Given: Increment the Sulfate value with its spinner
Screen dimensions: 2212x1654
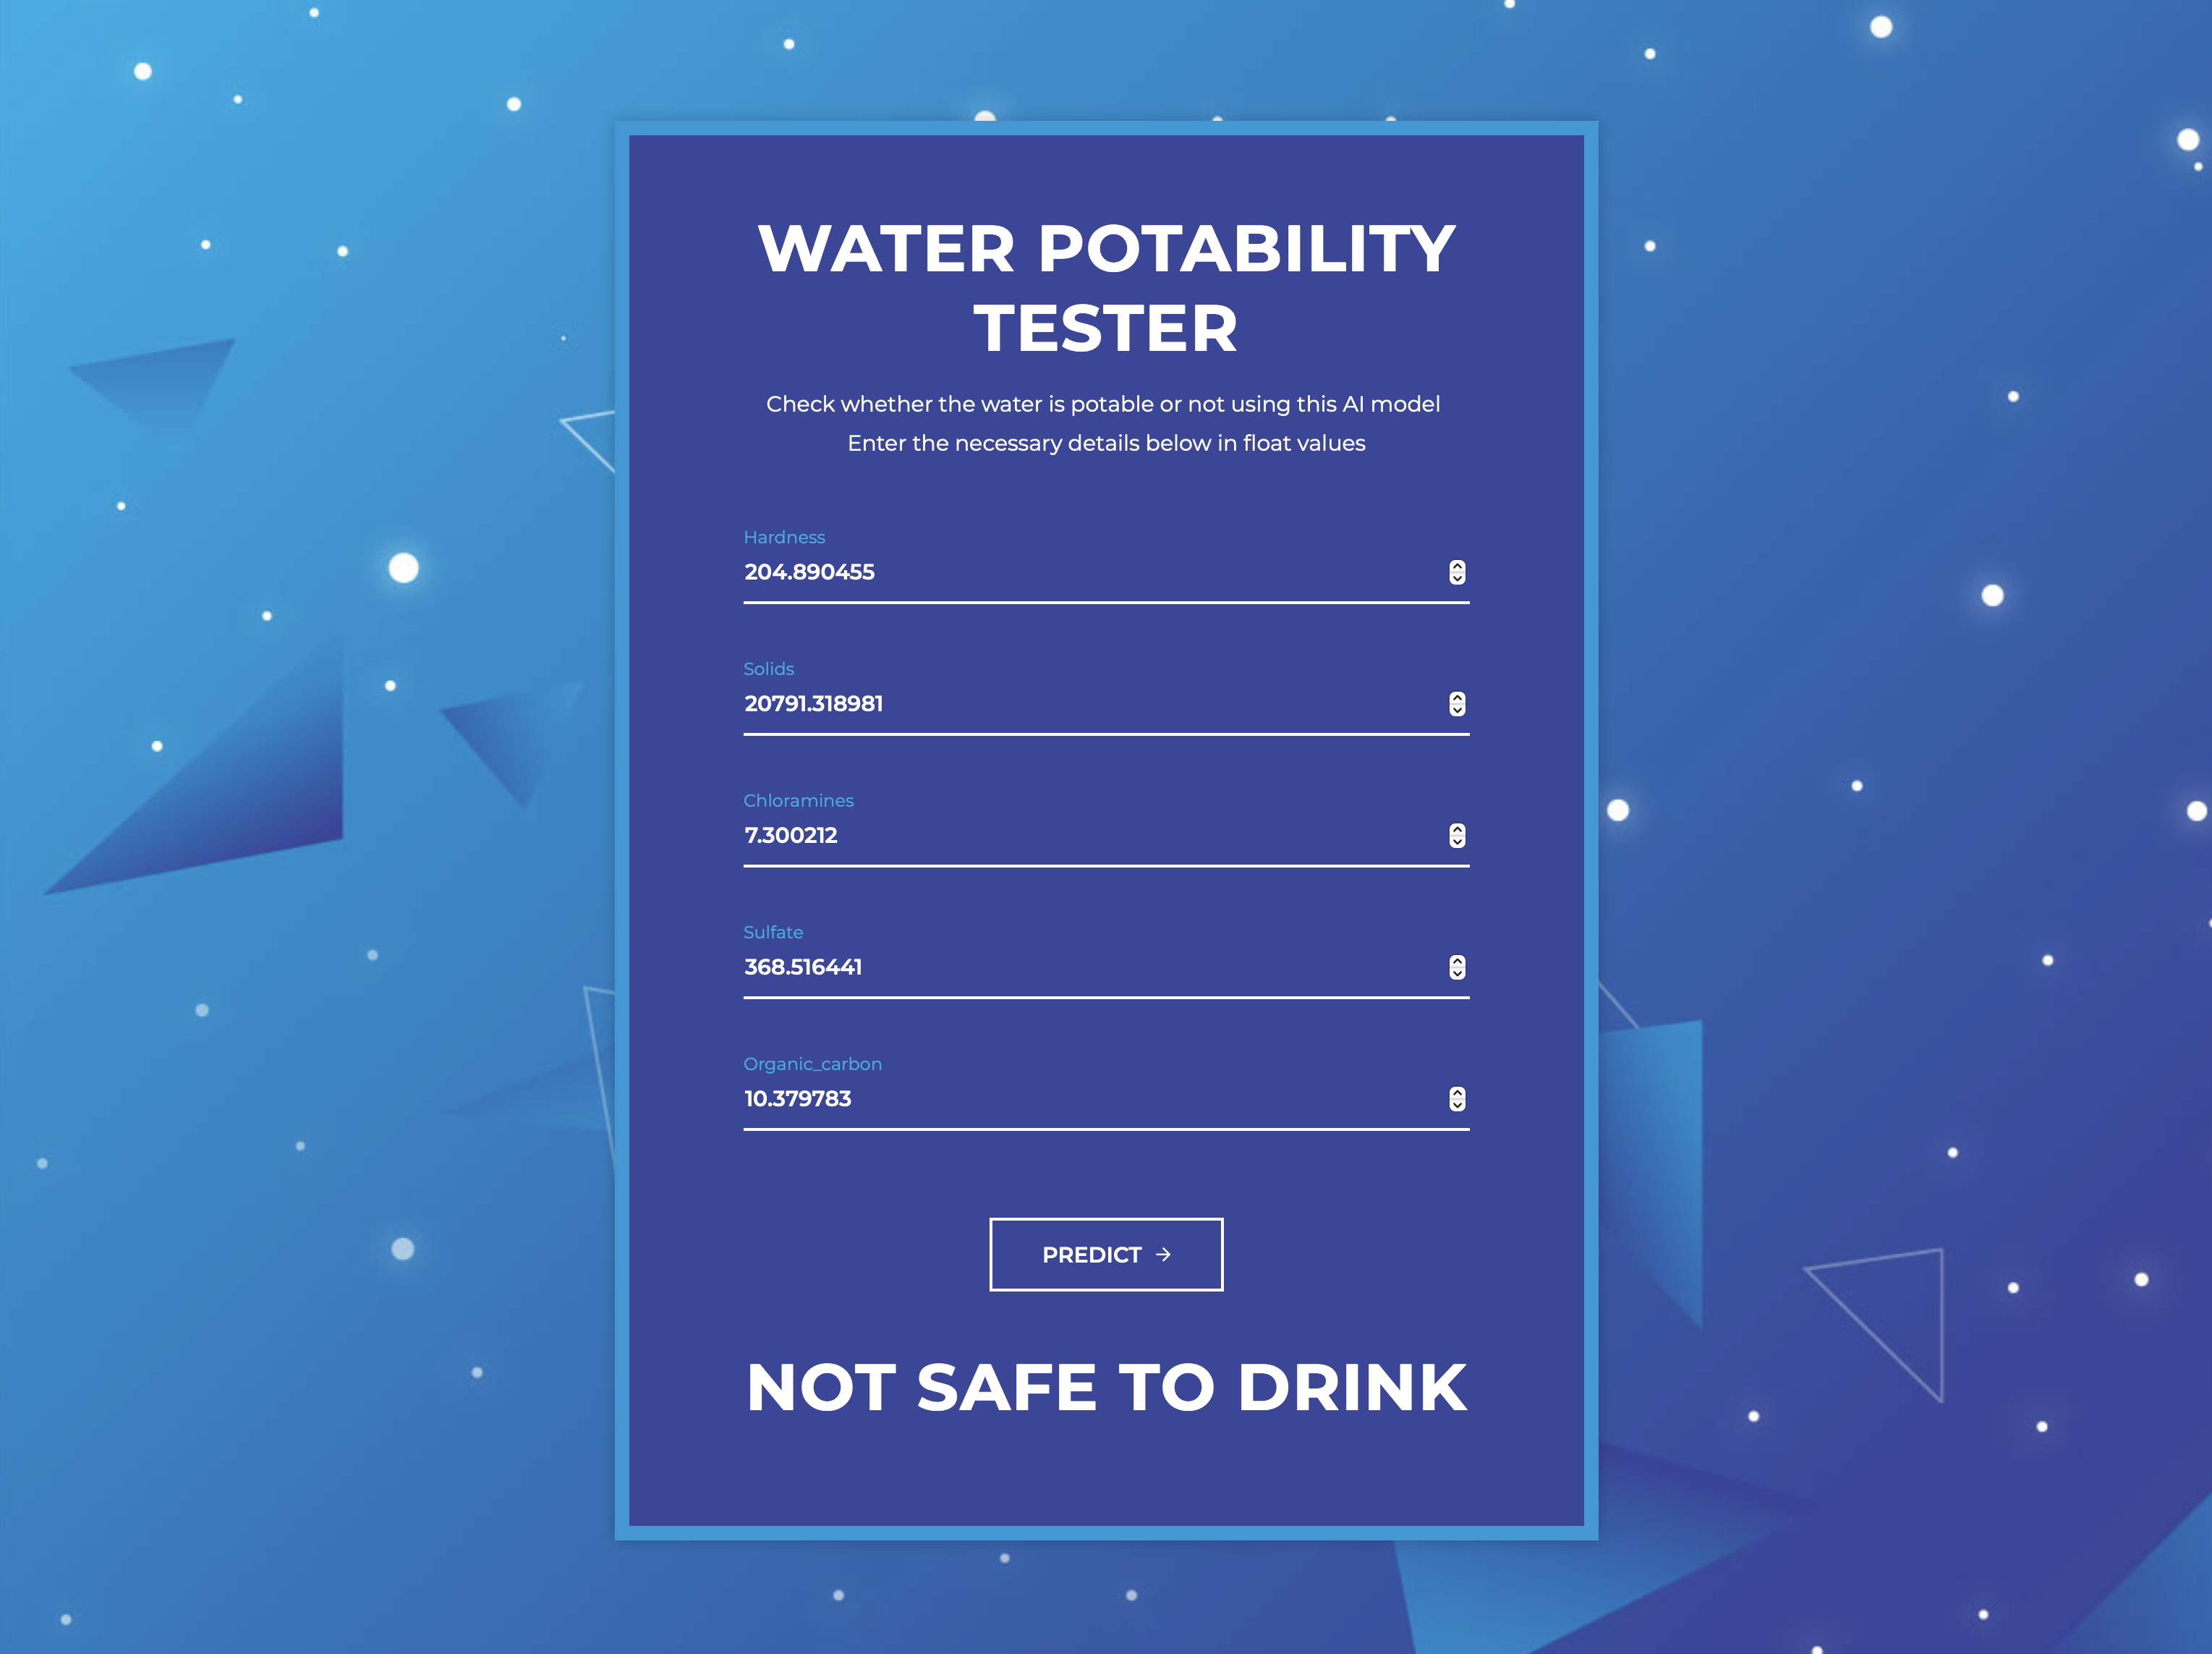Looking at the screenshot, I should (1456, 962).
